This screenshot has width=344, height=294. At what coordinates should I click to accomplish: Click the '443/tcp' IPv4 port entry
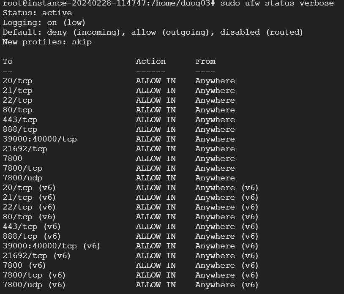point(20,120)
